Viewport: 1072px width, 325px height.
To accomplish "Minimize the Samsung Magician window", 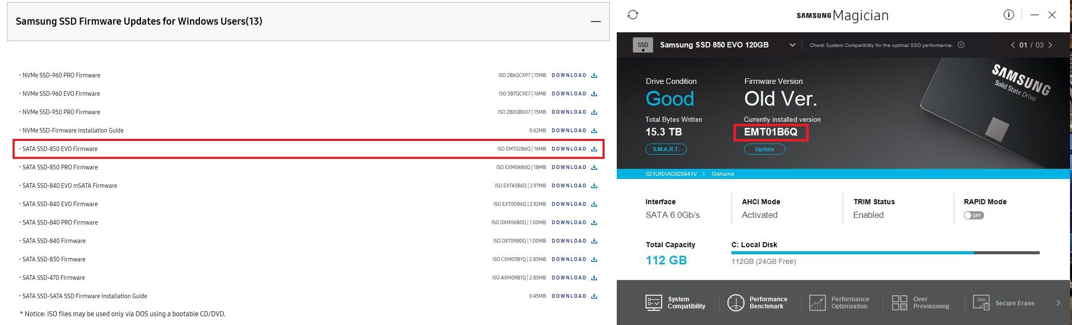I will (x=1035, y=15).
